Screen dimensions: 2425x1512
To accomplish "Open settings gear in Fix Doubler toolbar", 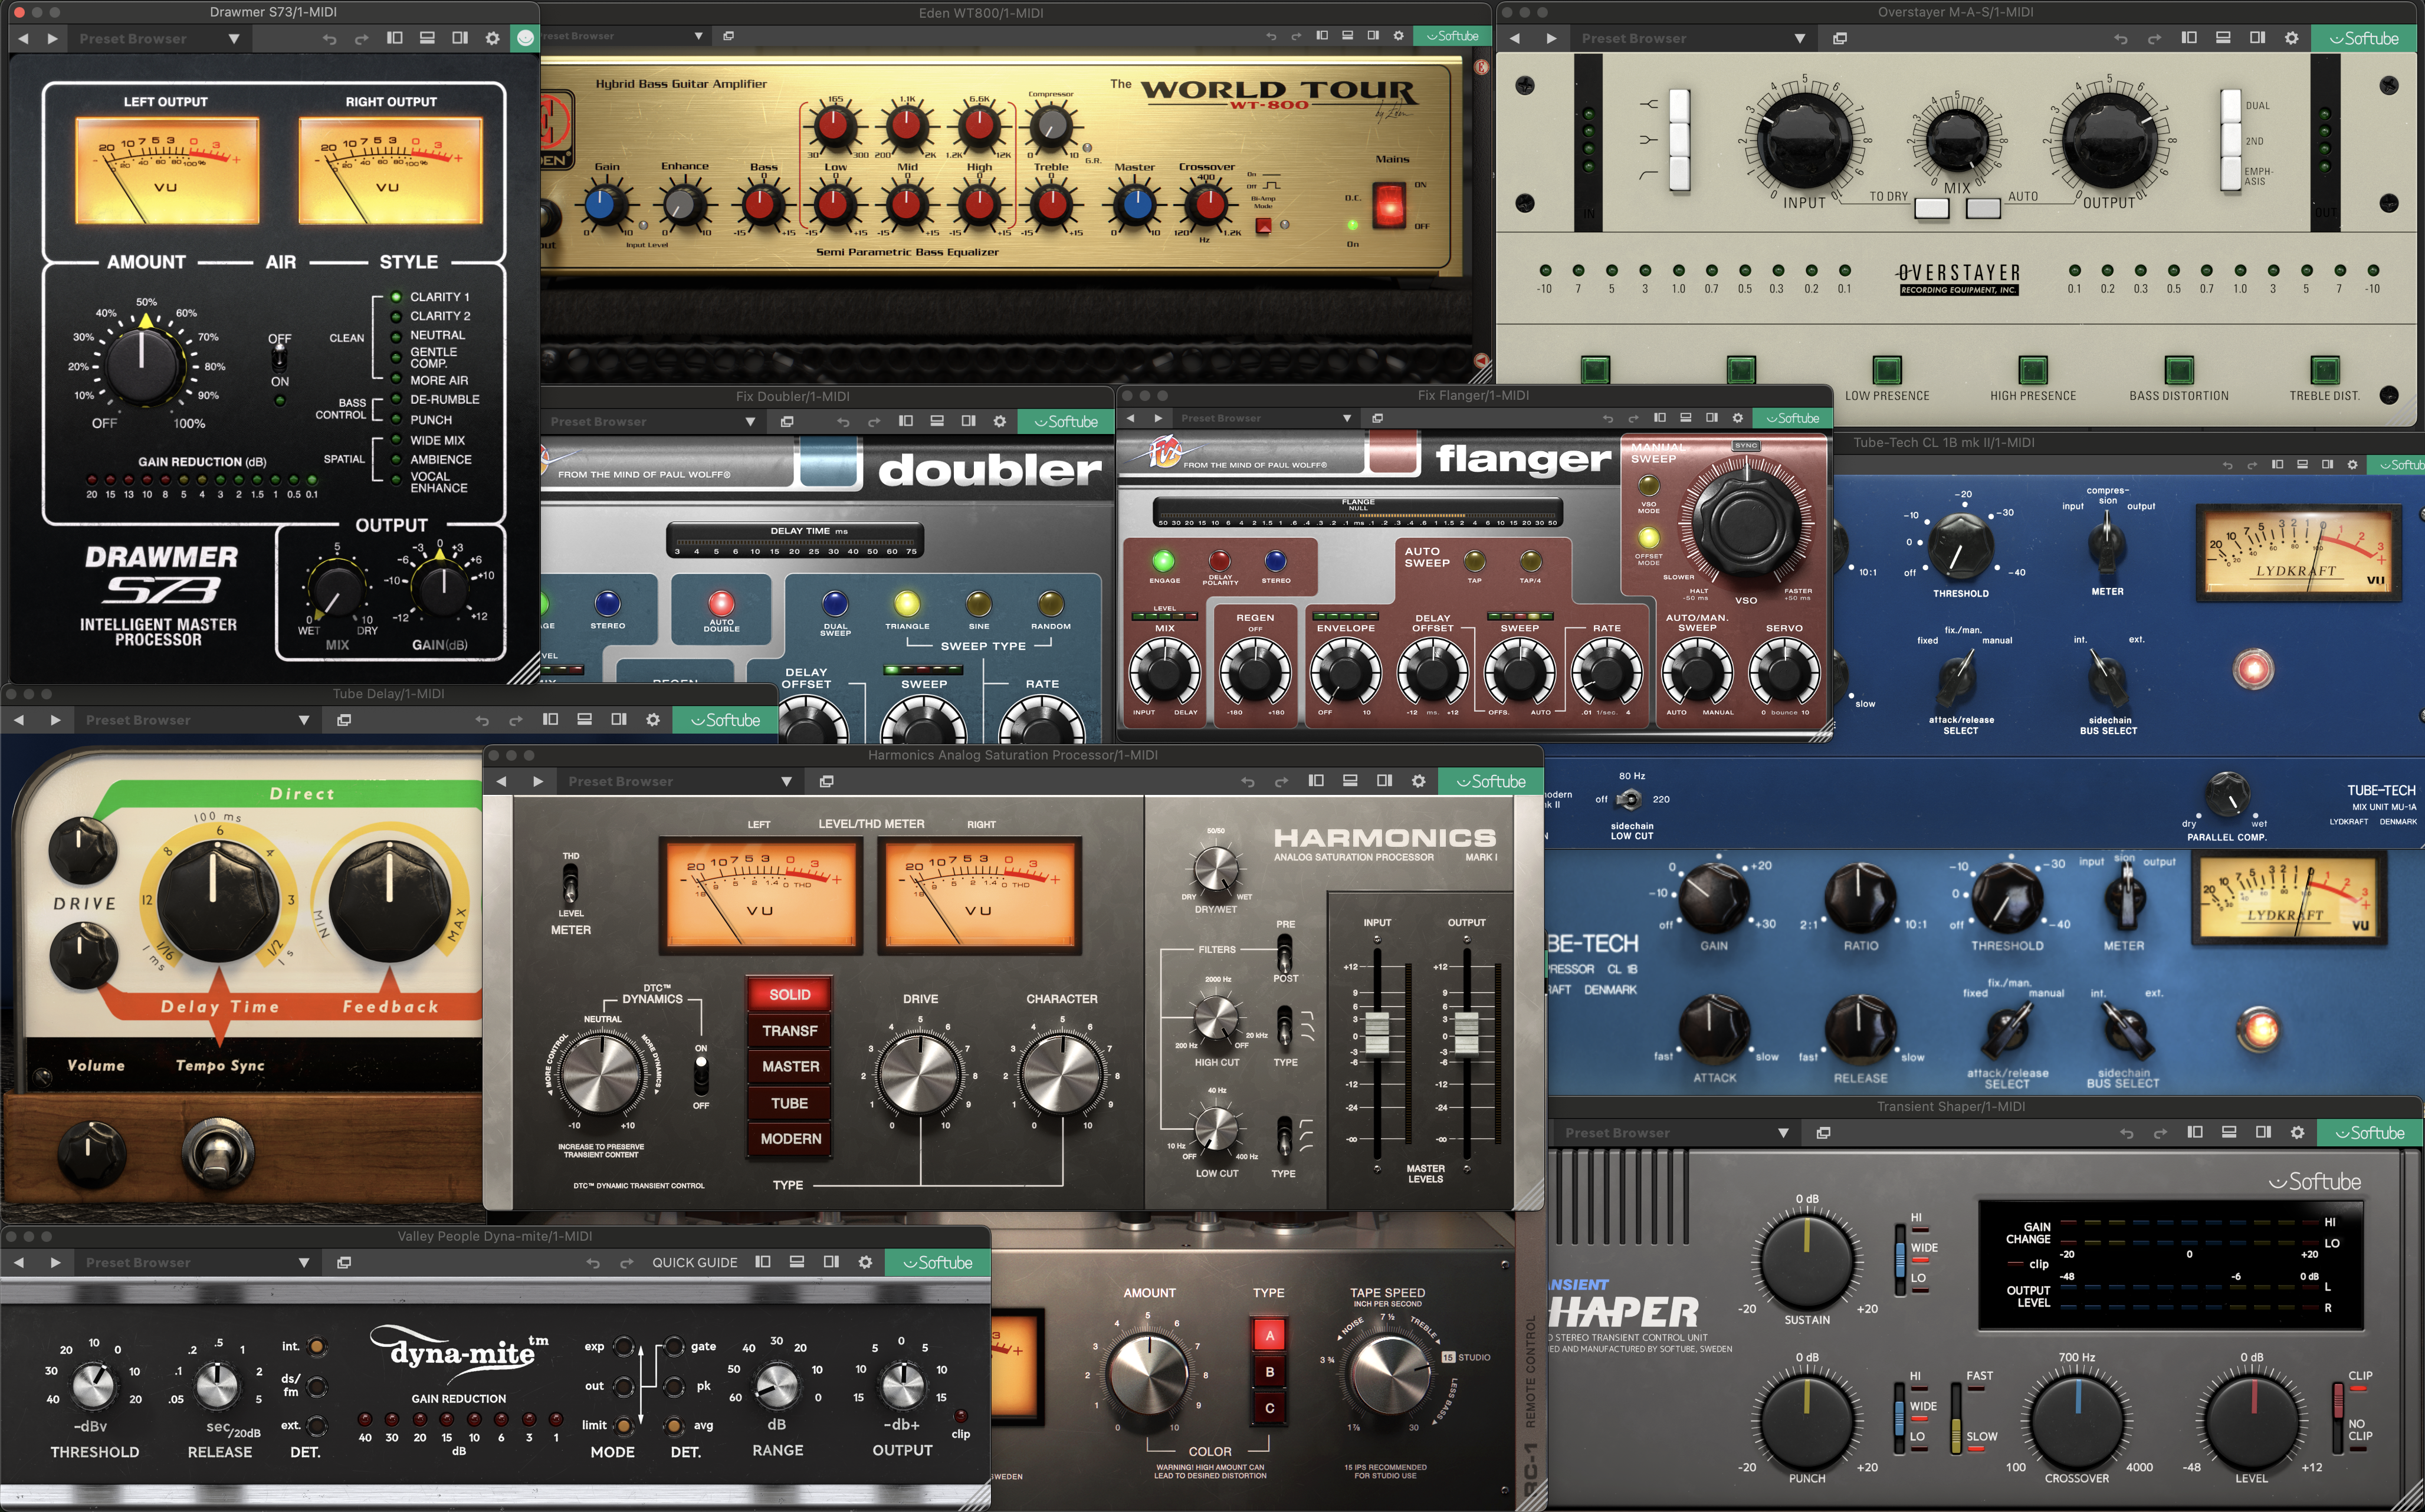I will pyautogui.click(x=999, y=421).
